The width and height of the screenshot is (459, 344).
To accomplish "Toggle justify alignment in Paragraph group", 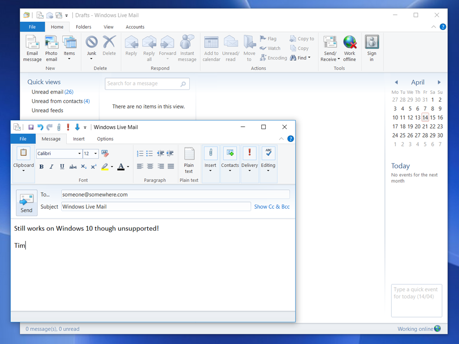I will tap(171, 167).
